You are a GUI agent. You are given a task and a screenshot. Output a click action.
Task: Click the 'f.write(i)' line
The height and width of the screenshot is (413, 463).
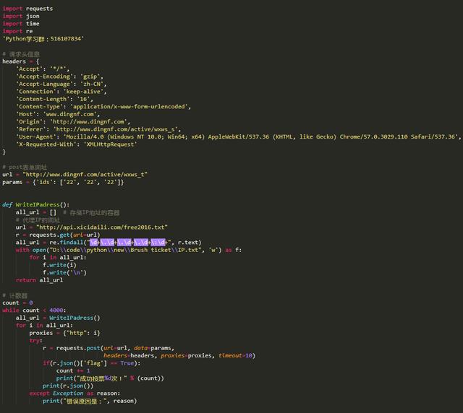click(59, 265)
